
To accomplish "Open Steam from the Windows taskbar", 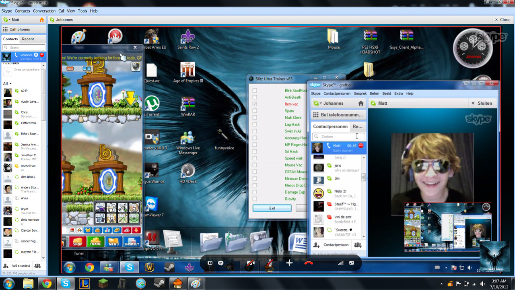I will point(159,284).
